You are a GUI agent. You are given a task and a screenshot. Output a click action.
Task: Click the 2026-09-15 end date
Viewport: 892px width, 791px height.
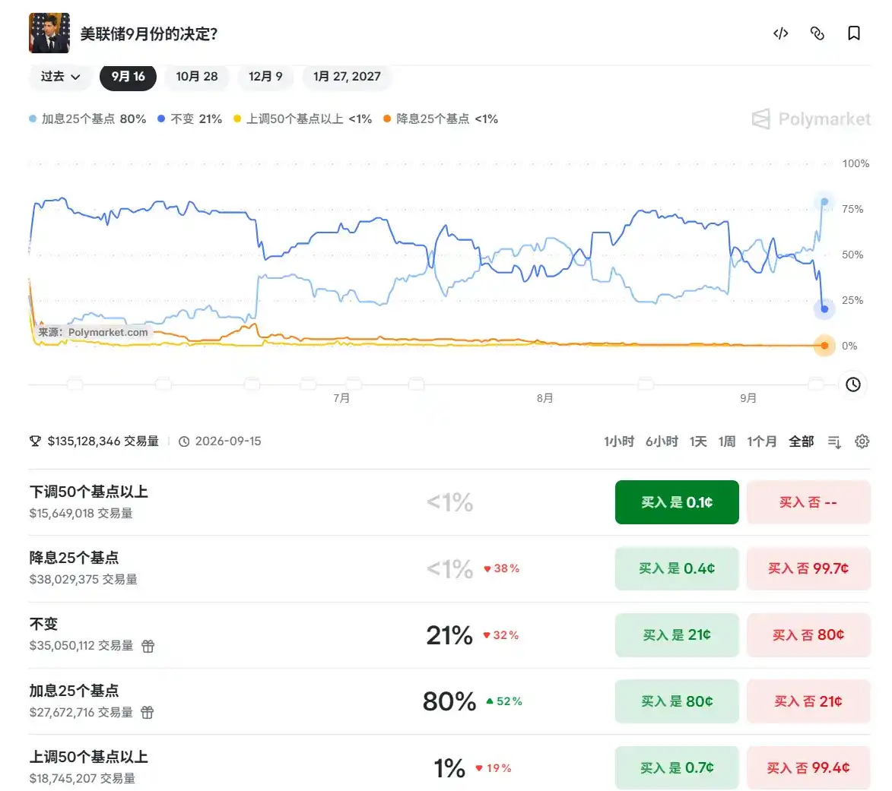tap(228, 441)
